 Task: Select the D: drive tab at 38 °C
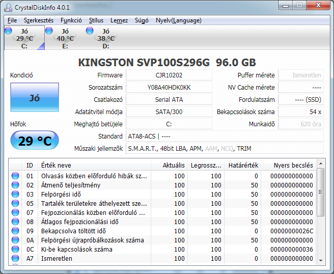coord(105,39)
